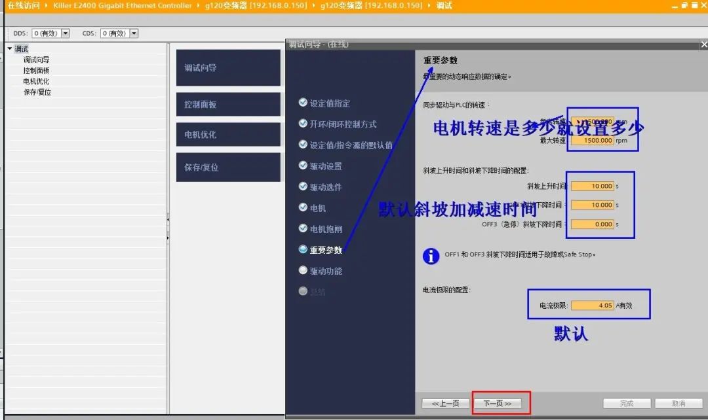Close the 调试向导 wizard dialog
Screen dimensions: 708x420
[x=703, y=44]
